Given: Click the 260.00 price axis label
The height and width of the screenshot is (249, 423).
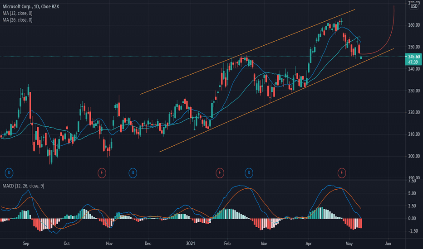Looking at the screenshot, I should [x=414, y=25].
